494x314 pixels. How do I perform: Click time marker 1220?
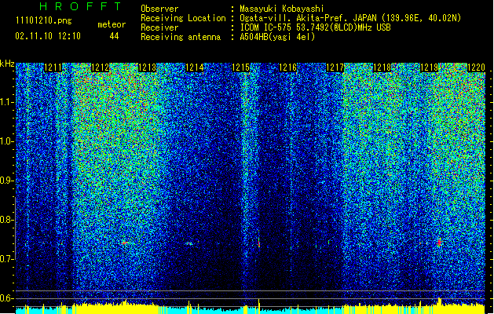(476, 68)
